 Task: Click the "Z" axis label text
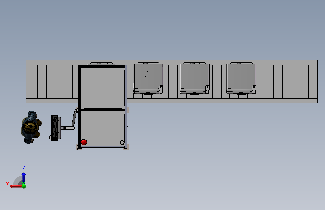[24, 168]
